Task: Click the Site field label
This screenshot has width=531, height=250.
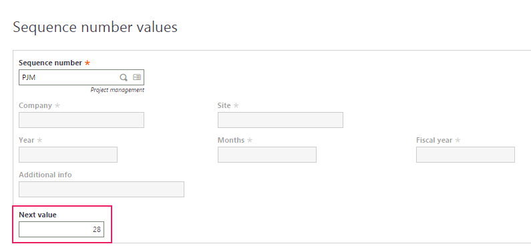Action: (224, 105)
